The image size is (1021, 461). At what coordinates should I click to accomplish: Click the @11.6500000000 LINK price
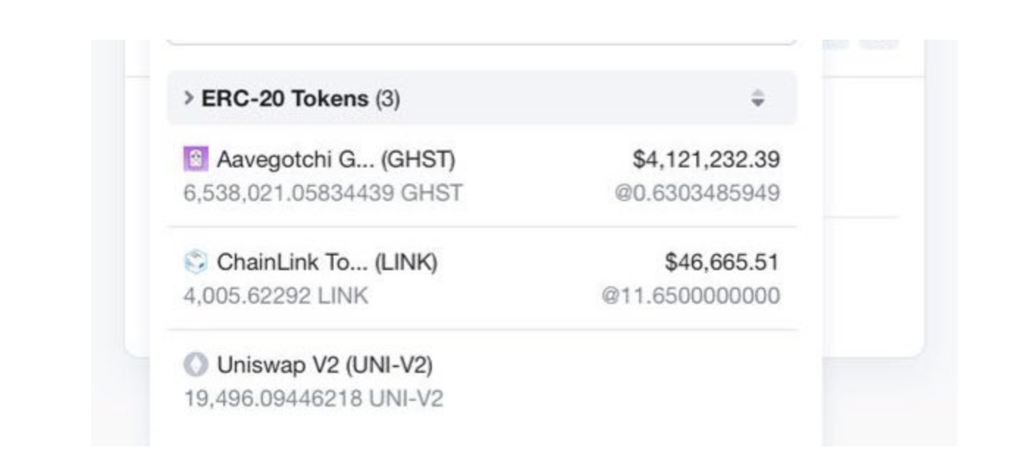point(691,296)
